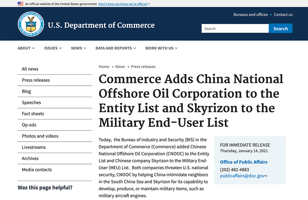Select Op-eds in the sidebar

point(55,125)
